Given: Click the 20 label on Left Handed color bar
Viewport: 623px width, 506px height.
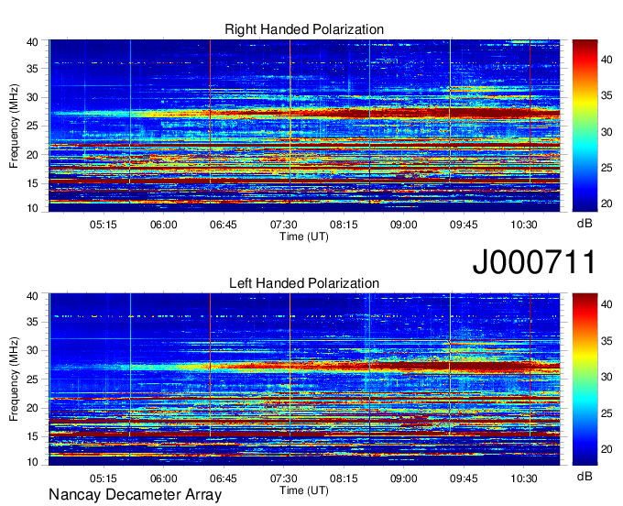Looking at the screenshot, I should click(x=607, y=449).
